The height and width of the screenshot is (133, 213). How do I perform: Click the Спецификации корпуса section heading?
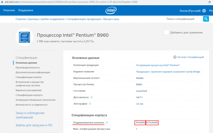pos(89,115)
